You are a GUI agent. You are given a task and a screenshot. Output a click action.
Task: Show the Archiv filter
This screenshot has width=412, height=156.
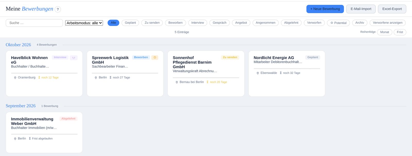pyautogui.click(x=360, y=23)
